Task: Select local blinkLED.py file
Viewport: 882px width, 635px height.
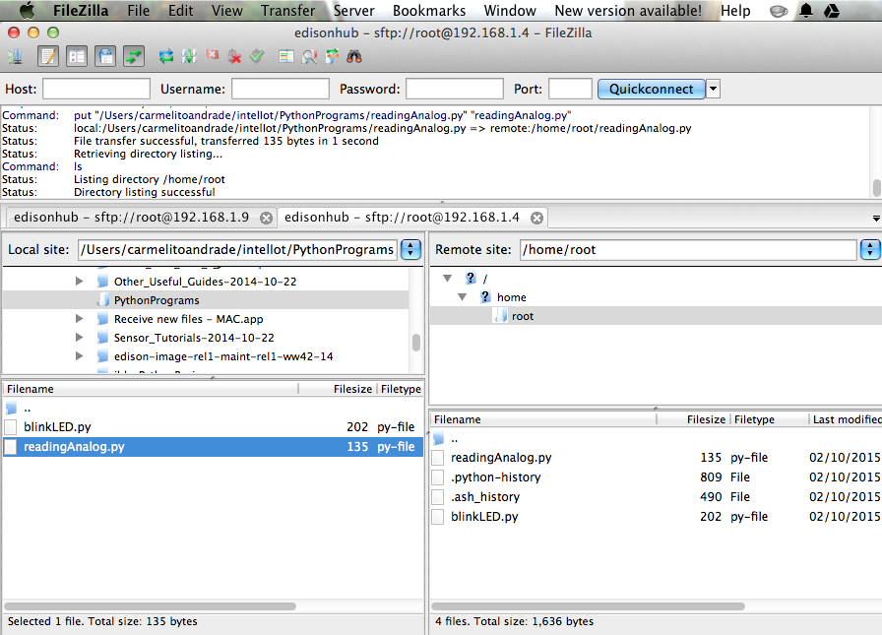Action: 213,427
